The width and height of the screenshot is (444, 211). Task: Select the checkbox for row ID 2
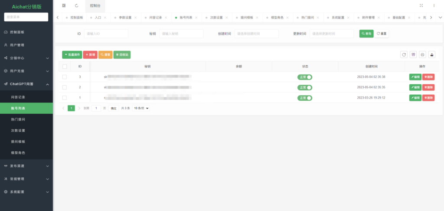(65, 87)
